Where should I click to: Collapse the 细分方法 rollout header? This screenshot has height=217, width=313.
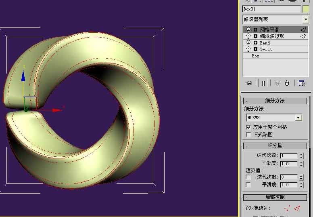[275, 101]
